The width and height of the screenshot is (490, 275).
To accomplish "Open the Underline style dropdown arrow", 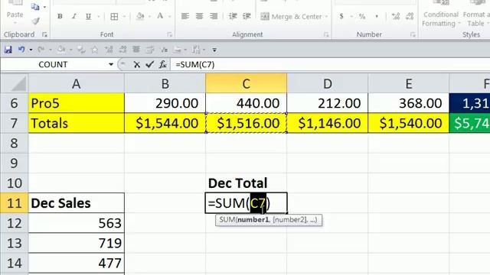I will [x=99, y=17].
